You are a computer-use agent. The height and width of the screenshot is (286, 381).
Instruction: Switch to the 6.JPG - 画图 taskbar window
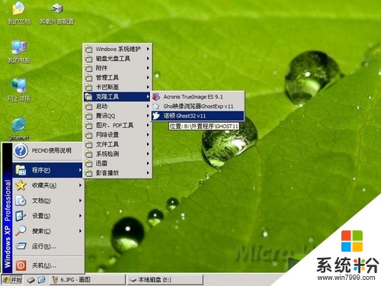click(x=88, y=280)
